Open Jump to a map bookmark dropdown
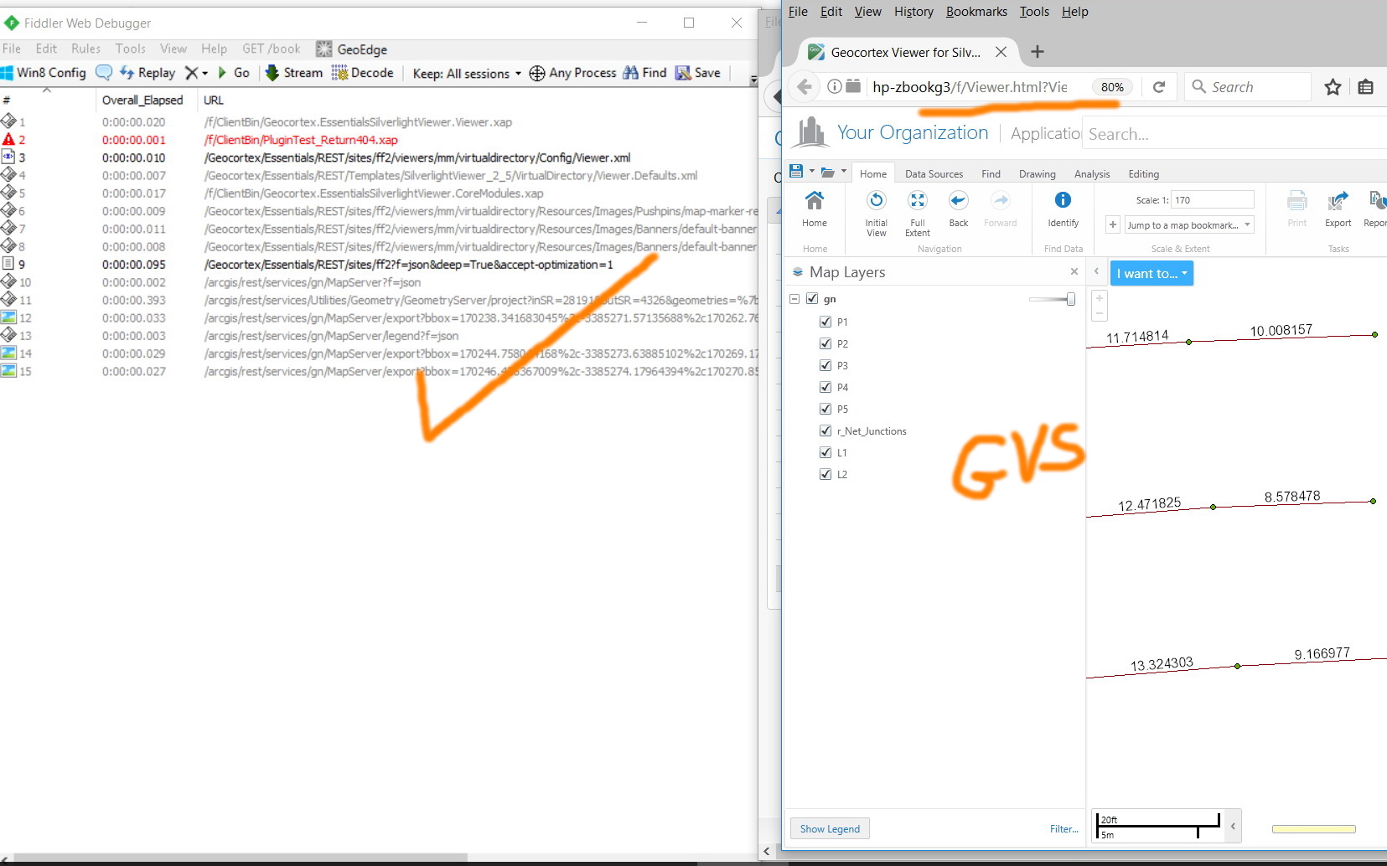1387x866 pixels. [1189, 224]
